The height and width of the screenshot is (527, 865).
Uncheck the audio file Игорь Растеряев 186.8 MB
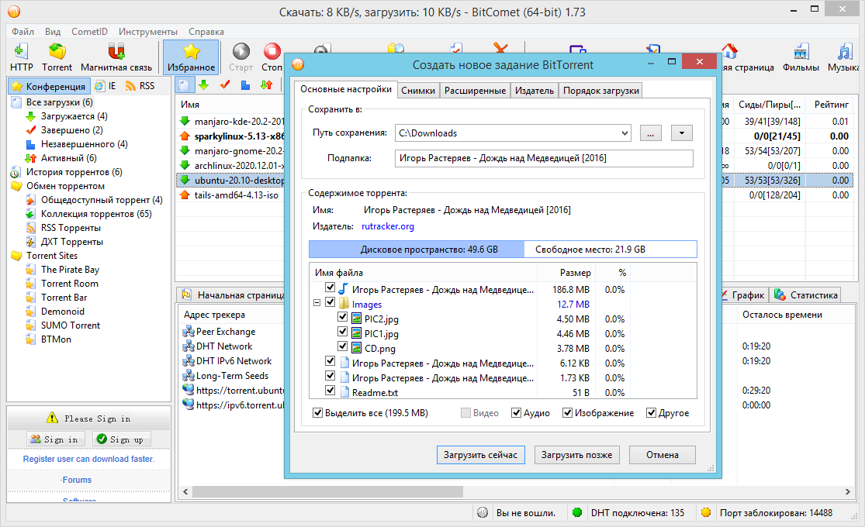click(330, 288)
